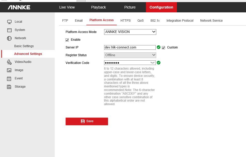Open Image in sidebar

pos(19,70)
